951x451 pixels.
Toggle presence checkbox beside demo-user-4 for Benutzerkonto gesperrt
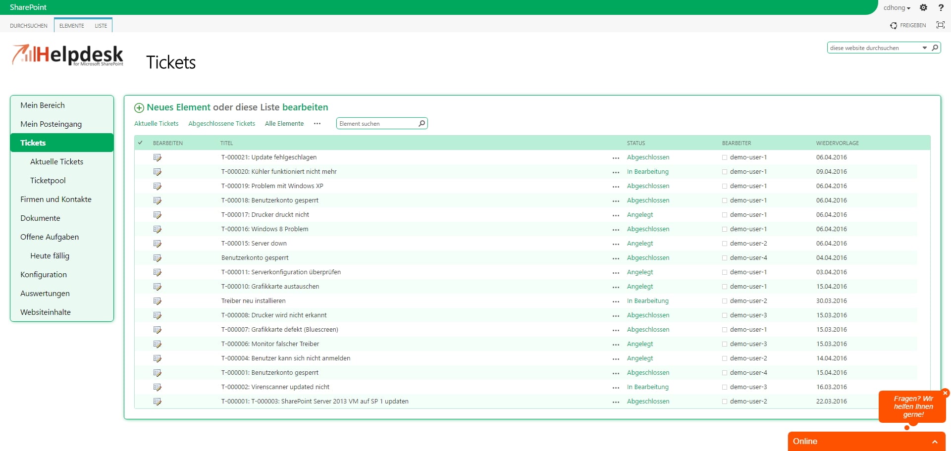pyautogui.click(x=725, y=258)
